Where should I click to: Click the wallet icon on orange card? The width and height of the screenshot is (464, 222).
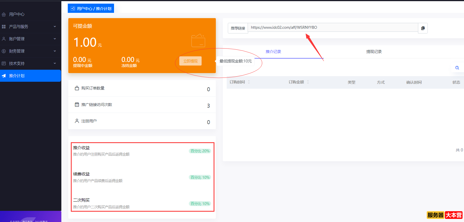tap(198, 41)
